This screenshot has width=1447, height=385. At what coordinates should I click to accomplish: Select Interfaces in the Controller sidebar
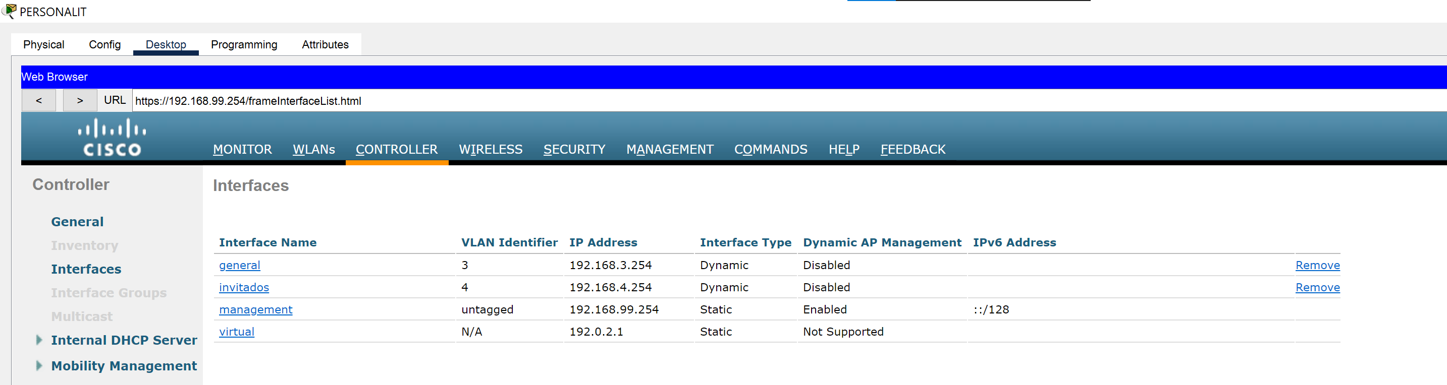pyautogui.click(x=86, y=269)
